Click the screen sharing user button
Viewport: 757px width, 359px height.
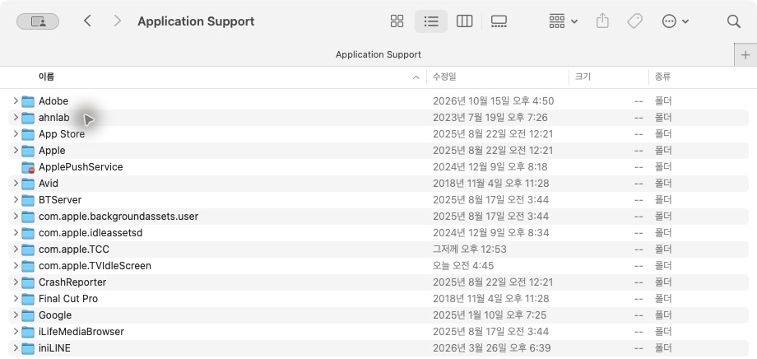click(38, 21)
